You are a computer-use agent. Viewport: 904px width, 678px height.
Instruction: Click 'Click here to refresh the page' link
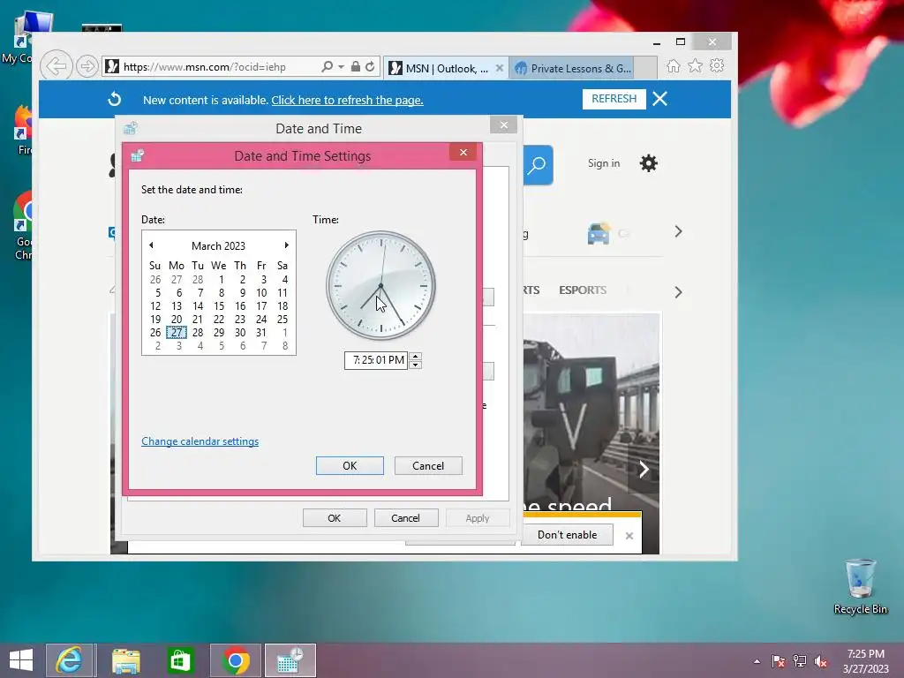[347, 100]
